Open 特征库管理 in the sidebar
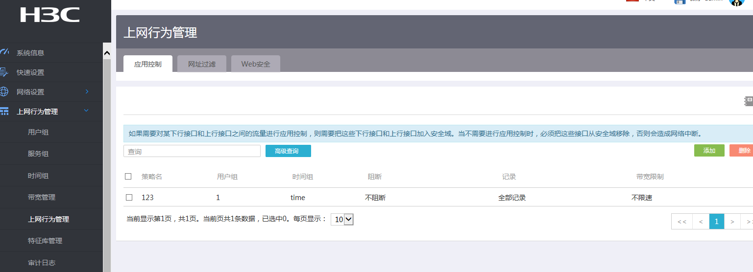 click(x=45, y=241)
